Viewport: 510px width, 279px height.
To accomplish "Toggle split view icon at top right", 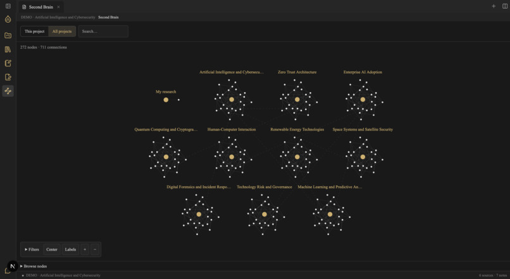I will coord(505,6).
